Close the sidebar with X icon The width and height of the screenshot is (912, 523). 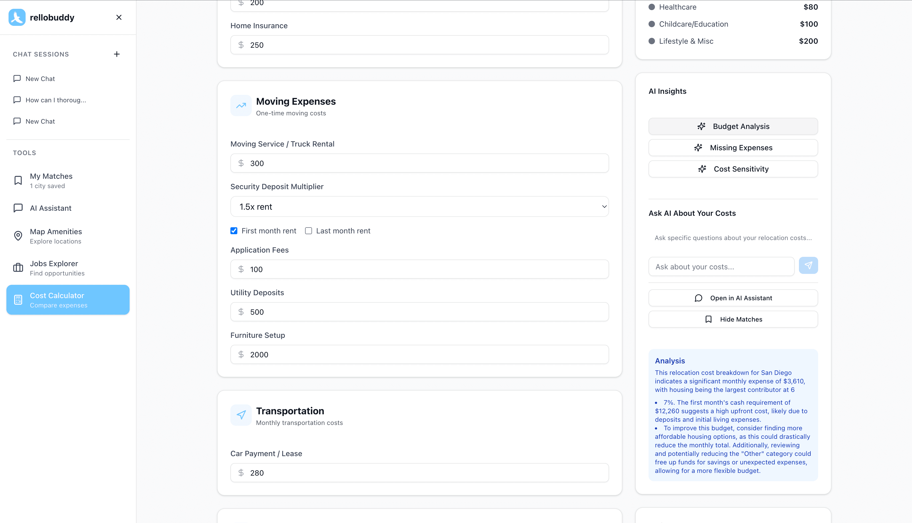click(x=119, y=17)
